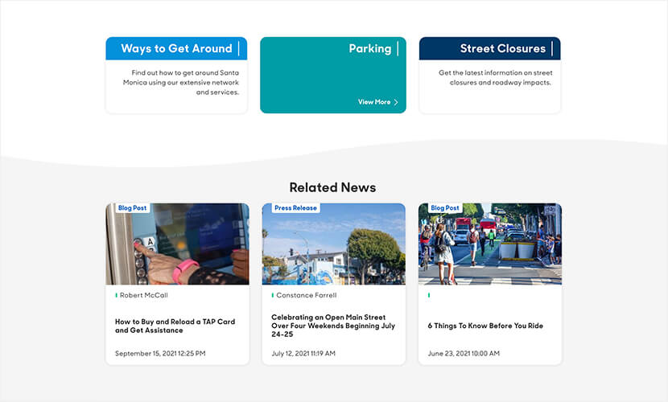Click green author marker beside Constance Farrell
668x402 pixels.
click(273, 295)
